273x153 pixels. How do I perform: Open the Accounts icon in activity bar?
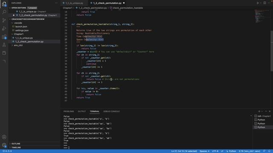tap(4, 137)
